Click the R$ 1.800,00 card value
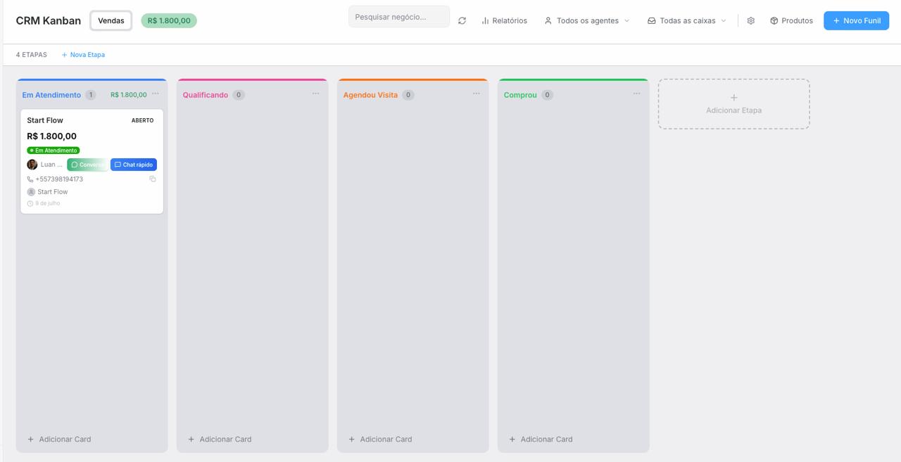Image resolution: width=901 pixels, height=462 pixels. click(51, 136)
